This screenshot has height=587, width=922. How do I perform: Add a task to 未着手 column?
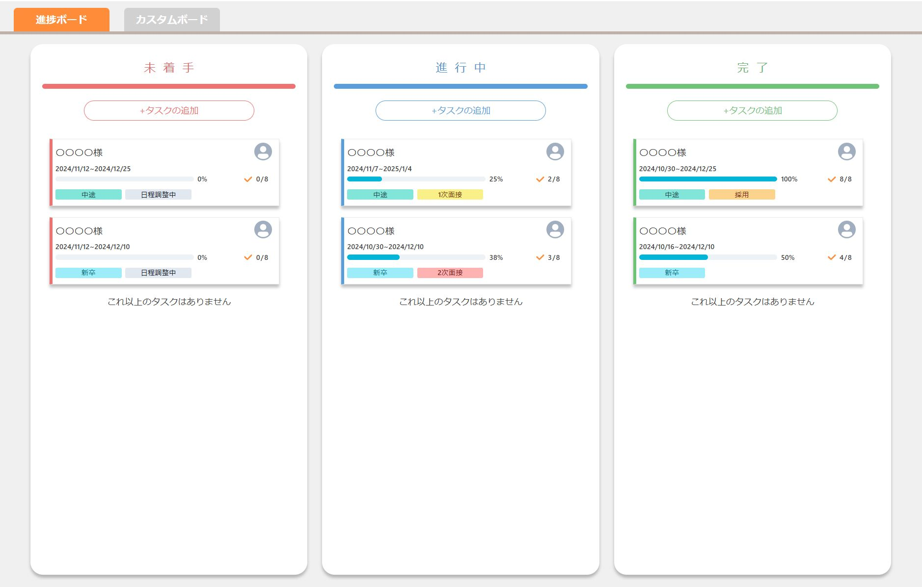(169, 110)
